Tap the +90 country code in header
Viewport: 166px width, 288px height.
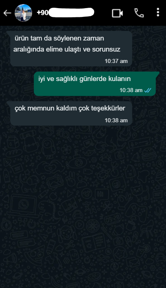click(x=43, y=13)
